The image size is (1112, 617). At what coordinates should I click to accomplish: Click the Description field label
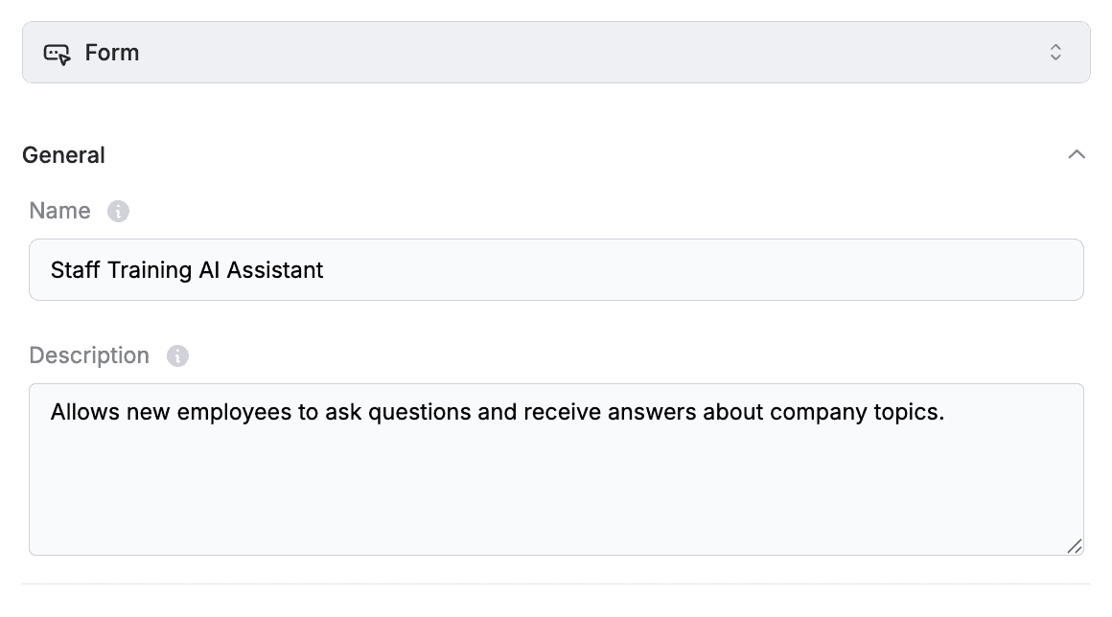(x=89, y=355)
